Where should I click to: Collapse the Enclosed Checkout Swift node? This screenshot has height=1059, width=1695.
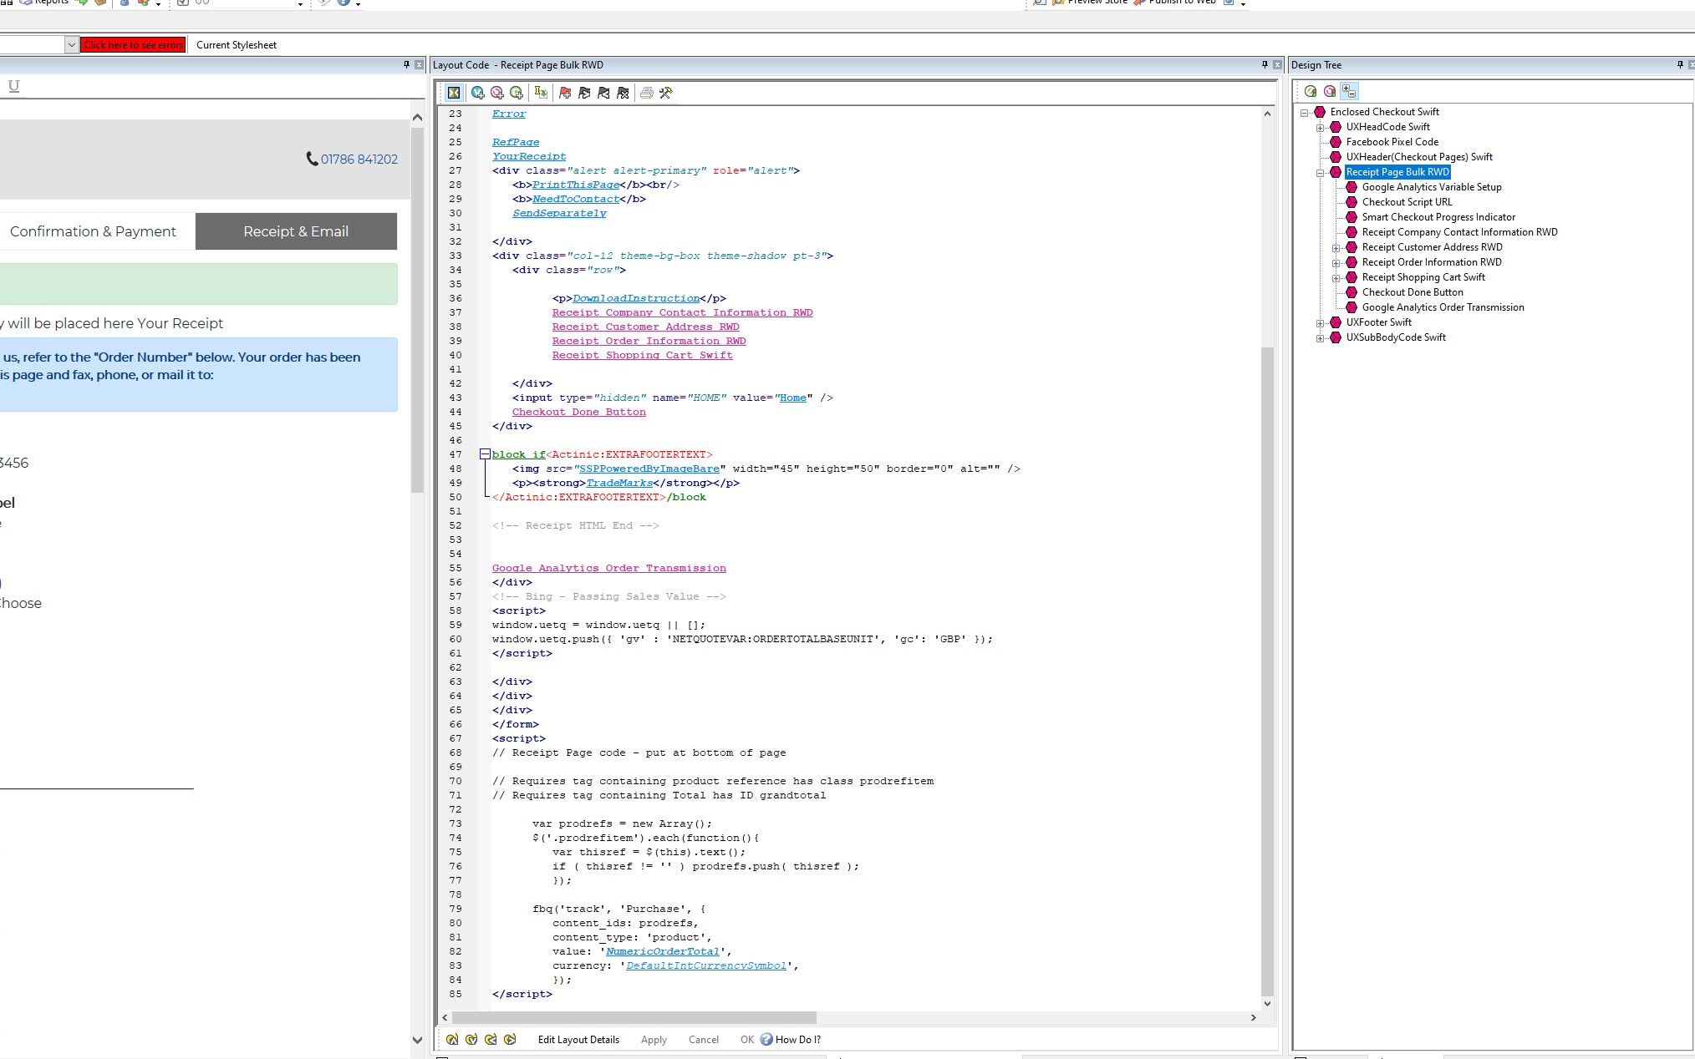1304,113
